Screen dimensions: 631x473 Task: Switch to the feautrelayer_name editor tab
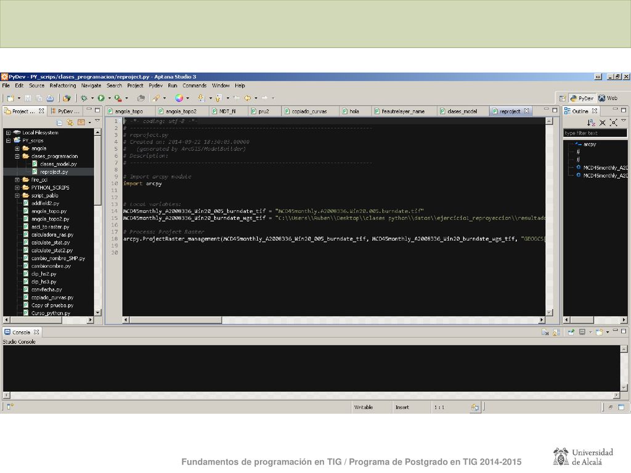(x=403, y=111)
